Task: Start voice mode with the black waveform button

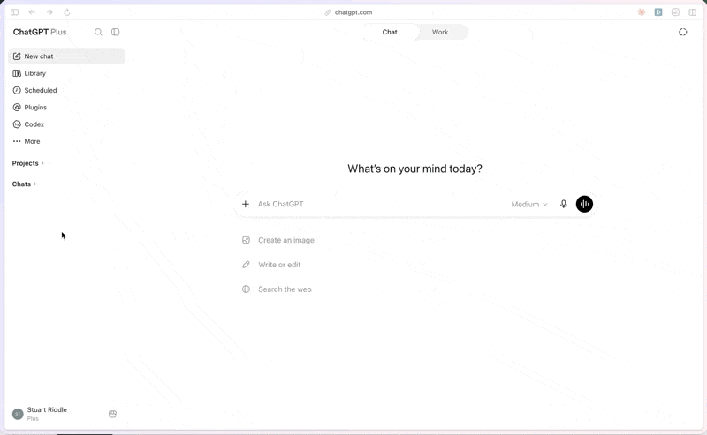Action: pyautogui.click(x=584, y=204)
